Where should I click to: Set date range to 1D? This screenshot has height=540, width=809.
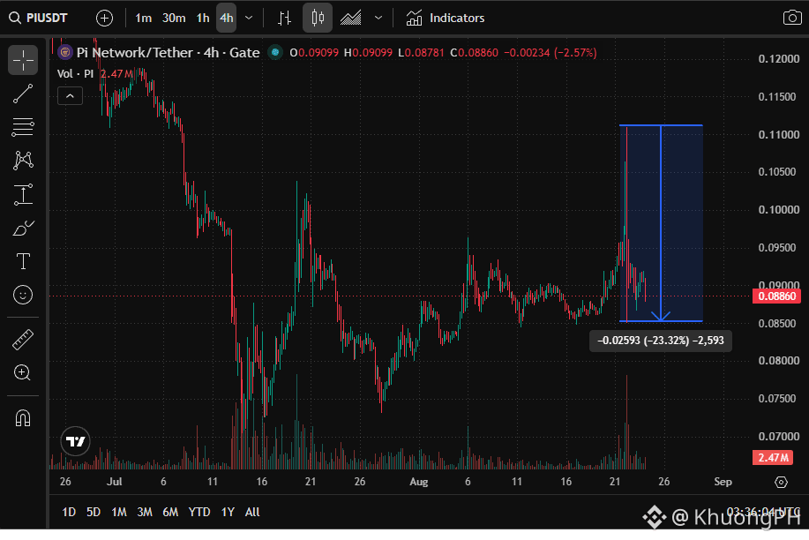pyautogui.click(x=69, y=512)
